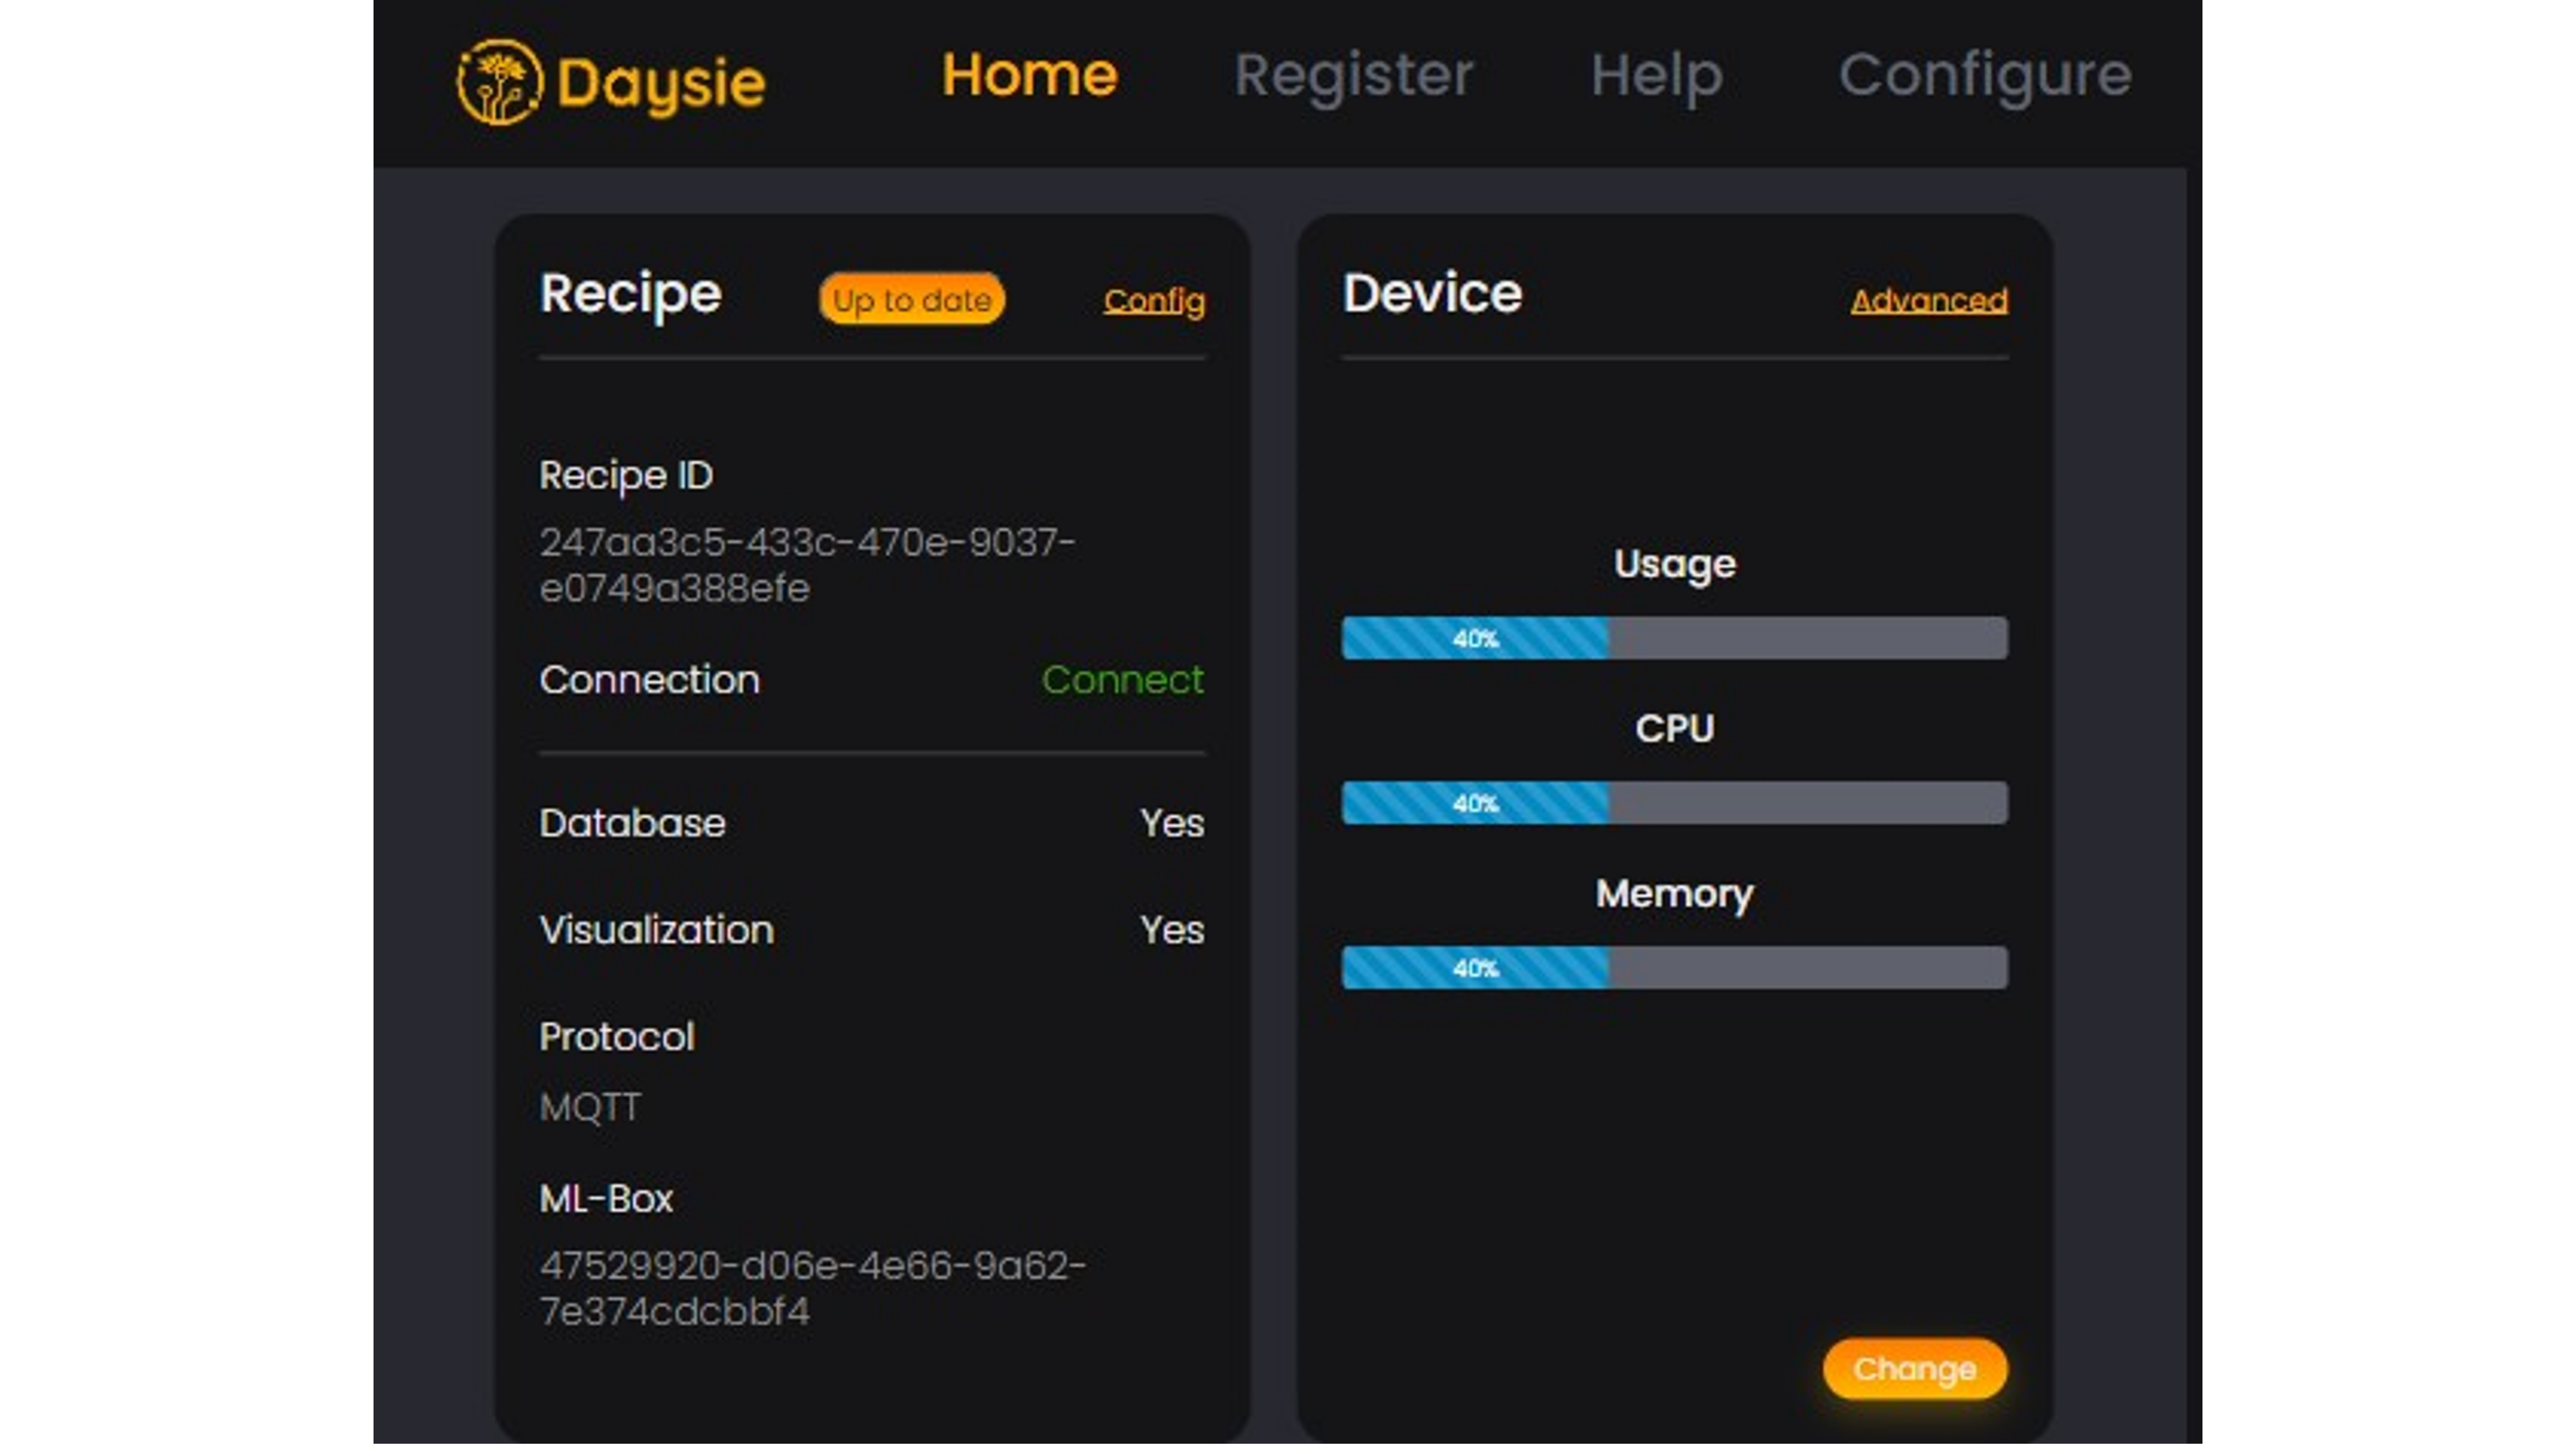This screenshot has height=1449, width=2576.
Task: Click the ML-Box label
Action: point(606,1199)
